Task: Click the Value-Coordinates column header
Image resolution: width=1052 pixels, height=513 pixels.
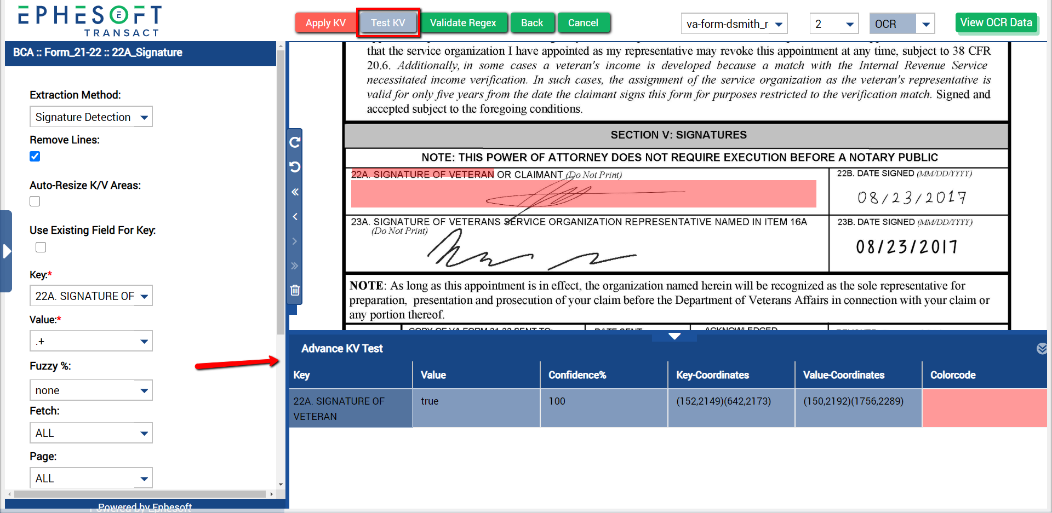Action: (859, 375)
